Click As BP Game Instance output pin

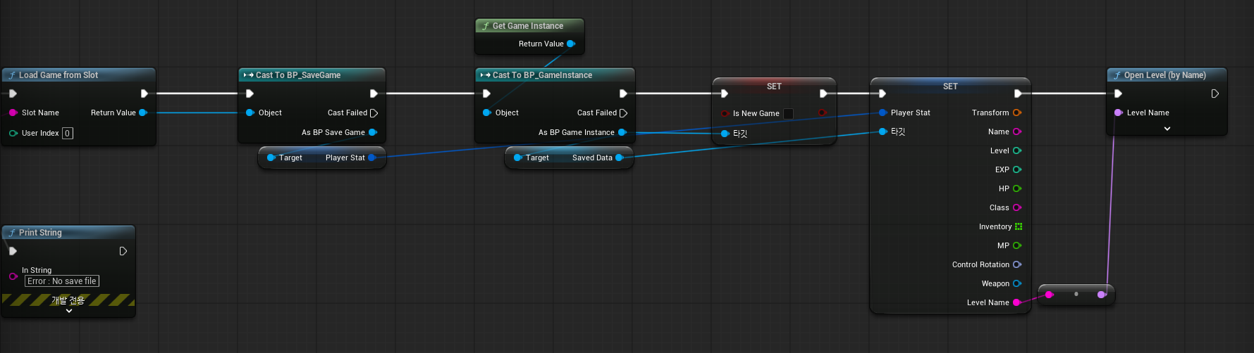click(x=622, y=132)
